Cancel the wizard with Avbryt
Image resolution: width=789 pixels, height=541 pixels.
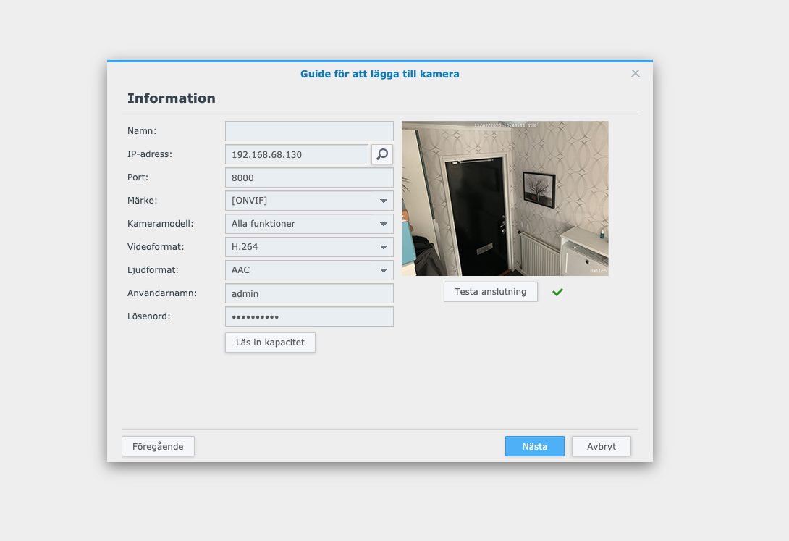(601, 446)
